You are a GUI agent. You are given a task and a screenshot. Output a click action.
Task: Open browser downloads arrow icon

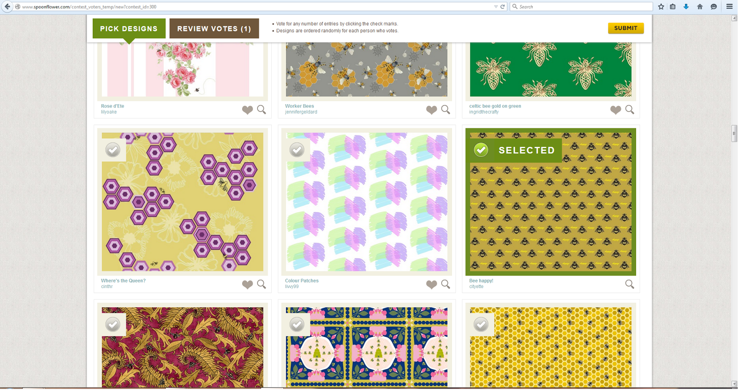click(x=686, y=6)
